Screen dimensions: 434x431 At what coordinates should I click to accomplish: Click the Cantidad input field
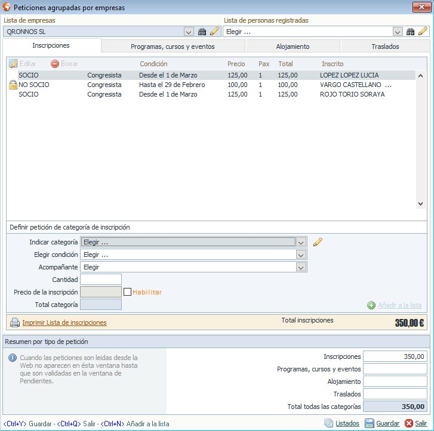(x=101, y=280)
